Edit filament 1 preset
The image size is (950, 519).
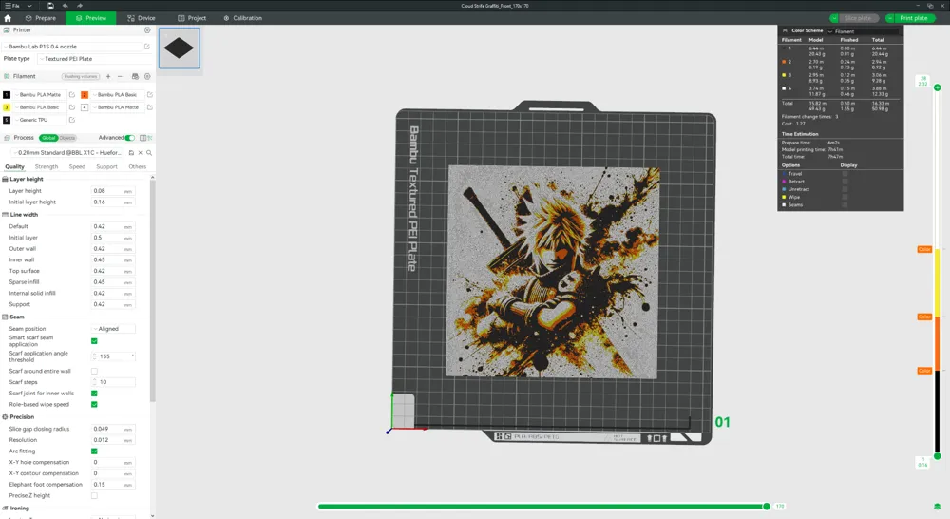tap(72, 95)
